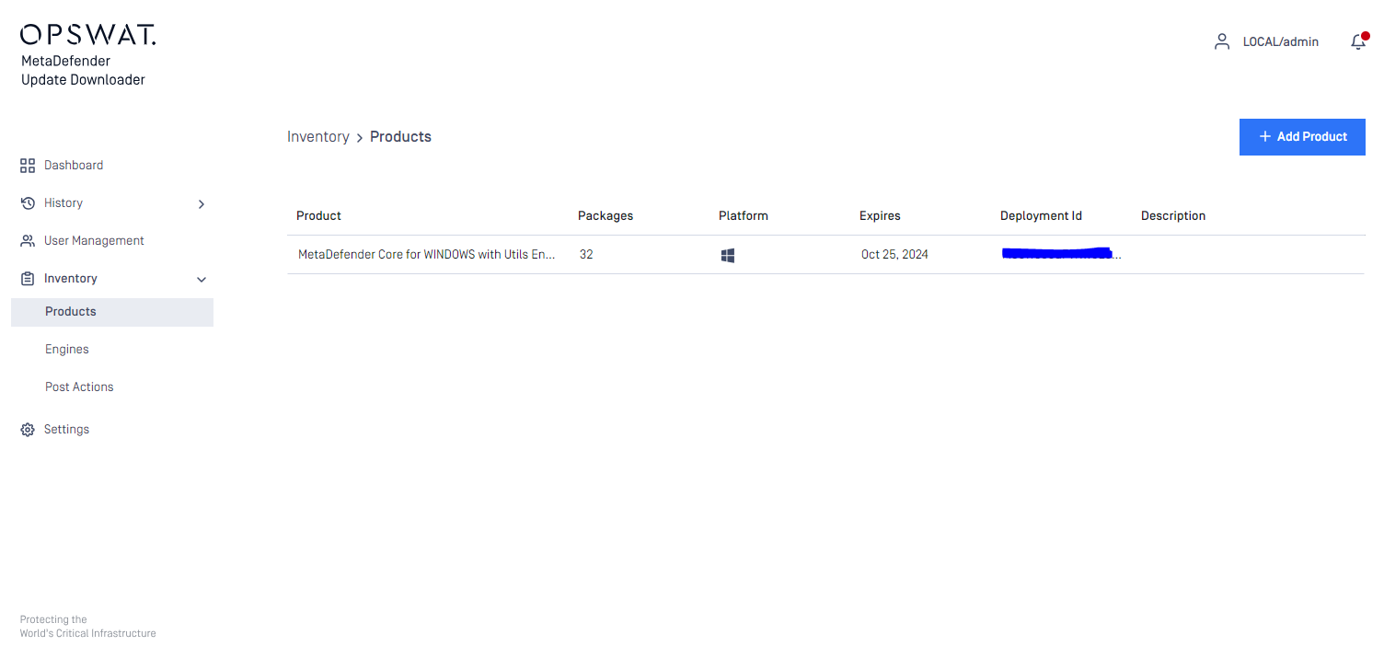
Task: Click the Windows platform icon
Action: (x=728, y=255)
